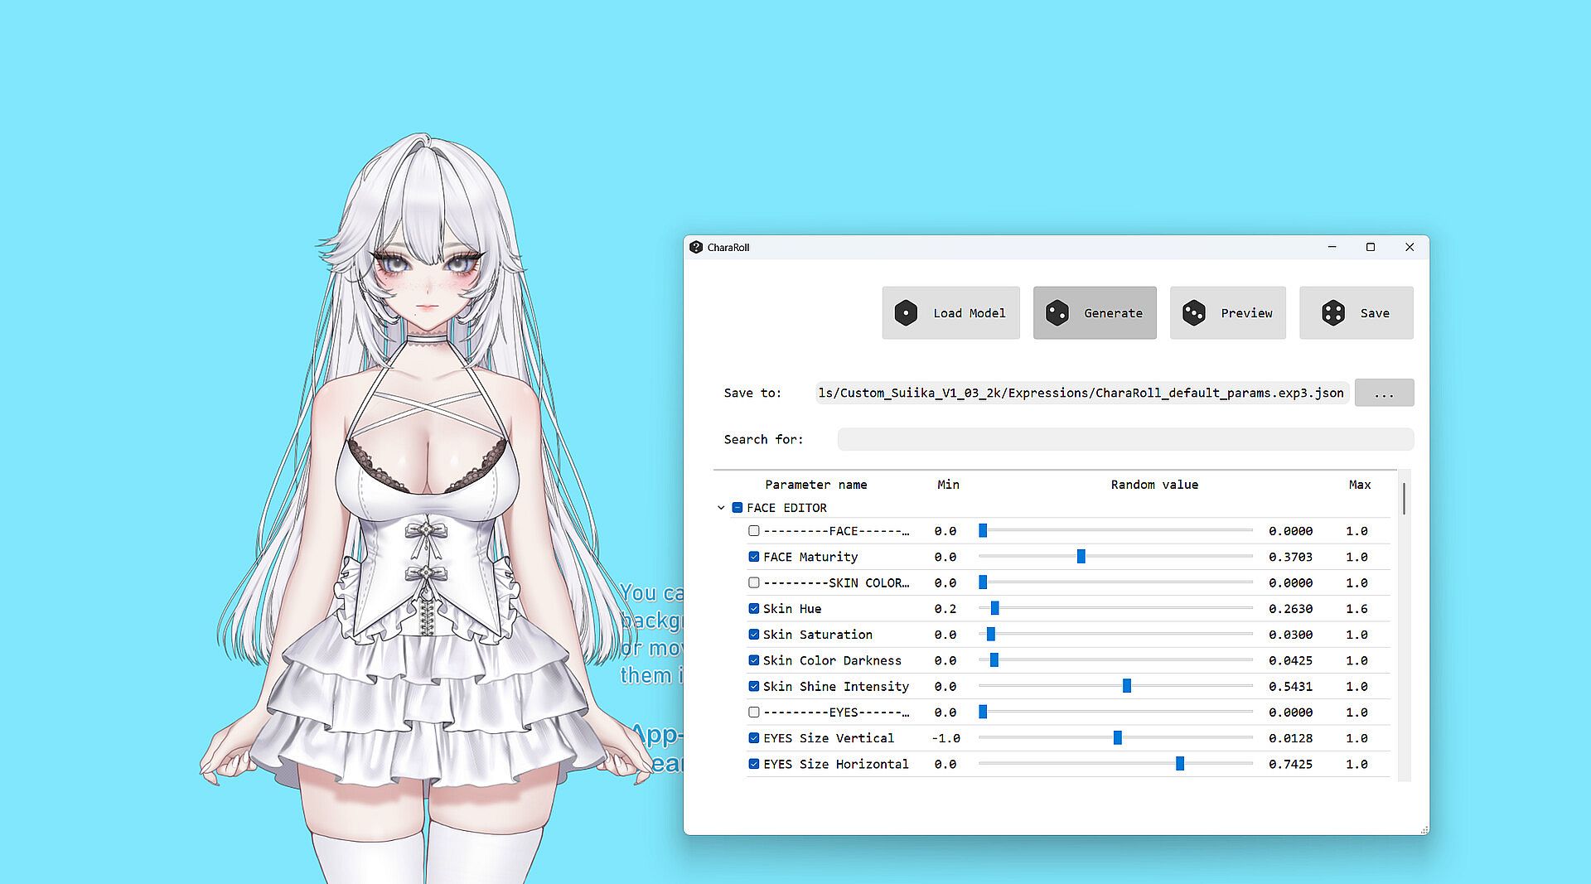The height and width of the screenshot is (884, 1591).
Task: Uncheck the Skin Color Darkness checkbox
Action: (x=754, y=660)
